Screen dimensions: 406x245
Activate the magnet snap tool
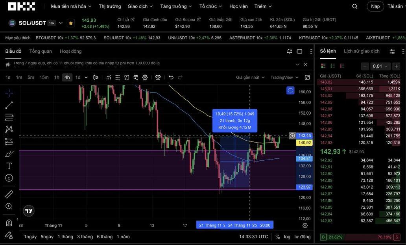[x=9, y=223]
